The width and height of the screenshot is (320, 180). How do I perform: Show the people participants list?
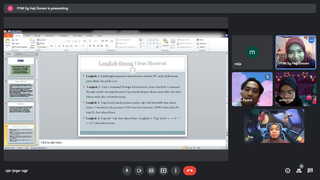(299, 171)
